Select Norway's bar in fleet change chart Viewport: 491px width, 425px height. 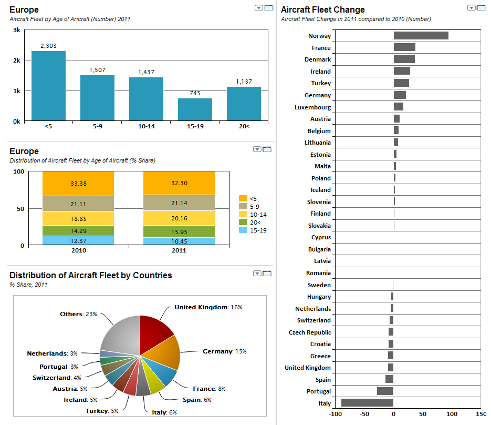pyautogui.click(x=421, y=36)
